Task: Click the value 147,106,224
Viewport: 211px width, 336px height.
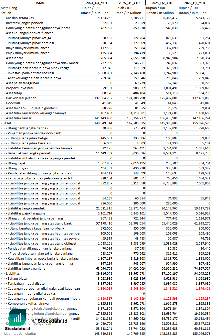Action: tap(201, 118)
